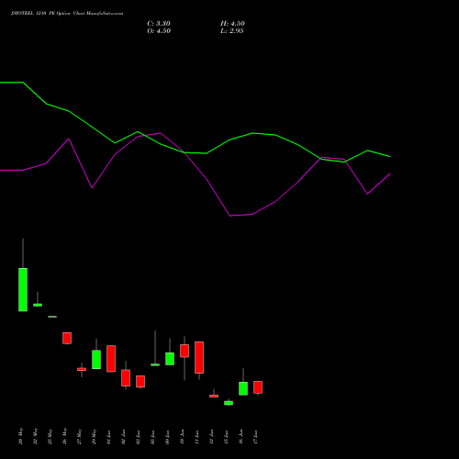The image size is (459, 459).
Task: Click the red candle for 26 May
Action: point(67,338)
